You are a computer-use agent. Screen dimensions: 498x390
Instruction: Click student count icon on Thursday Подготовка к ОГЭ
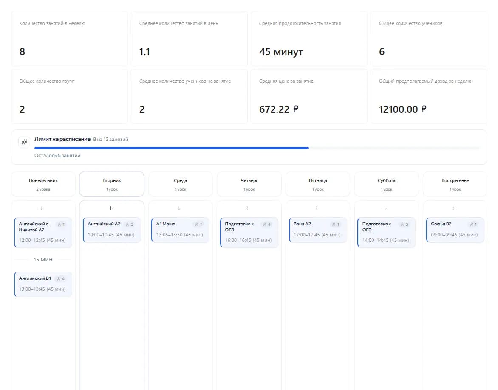point(264,224)
